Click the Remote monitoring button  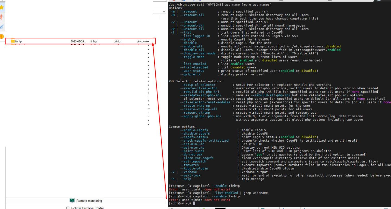(x=86, y=201)
